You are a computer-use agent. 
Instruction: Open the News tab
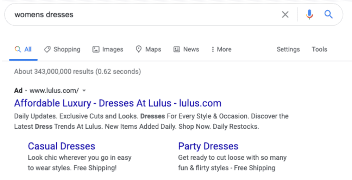[x=186, y=49]
